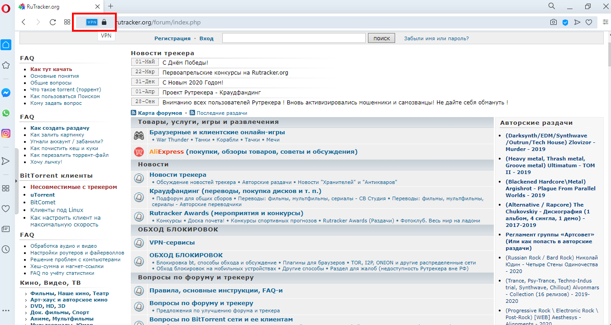Click the Регистрация link

(172, 38)
